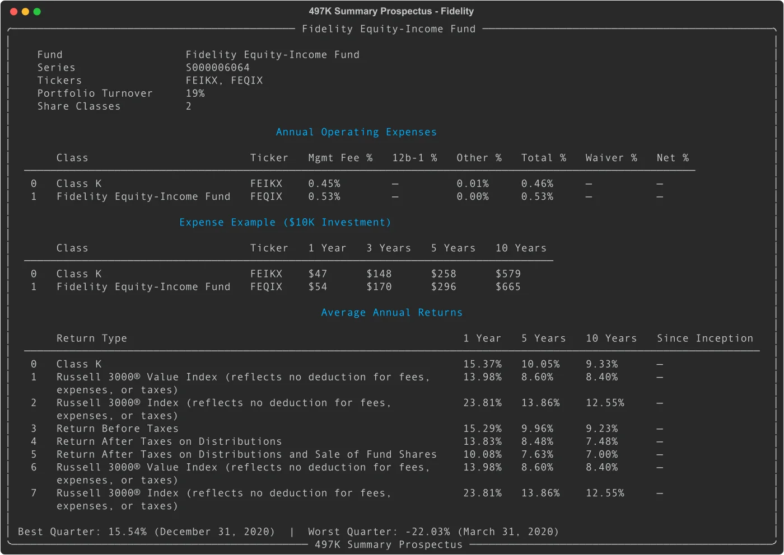Image resolution: width=784 pixels, height=555 pixels.
Task: Select the series value S000006064
Action: (x=218, y=68)
